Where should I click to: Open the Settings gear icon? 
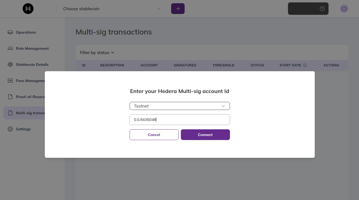pos(10,129)
